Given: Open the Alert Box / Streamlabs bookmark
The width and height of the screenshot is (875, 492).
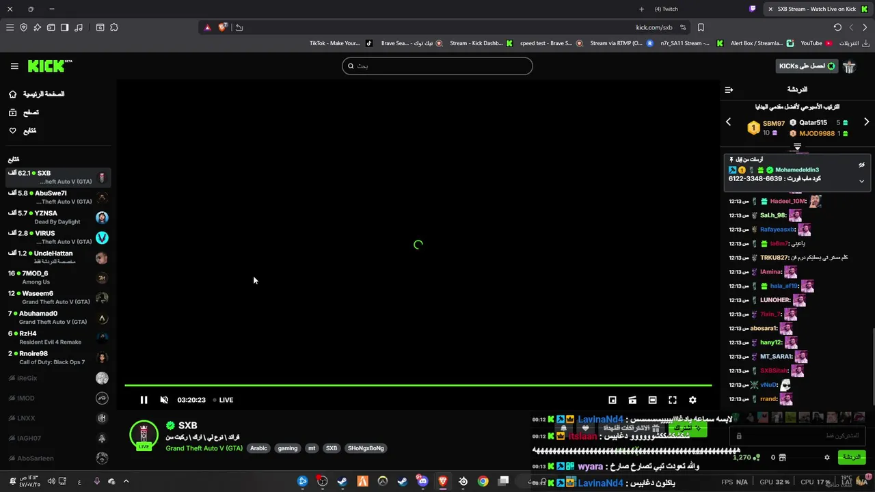Looking at the screenshot, I should click(762, 43).
